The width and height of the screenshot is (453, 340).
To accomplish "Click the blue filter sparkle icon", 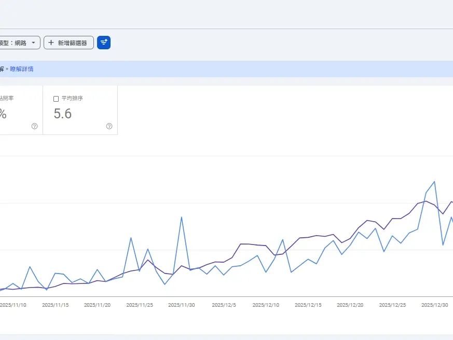I will click(x=104, y=43).
